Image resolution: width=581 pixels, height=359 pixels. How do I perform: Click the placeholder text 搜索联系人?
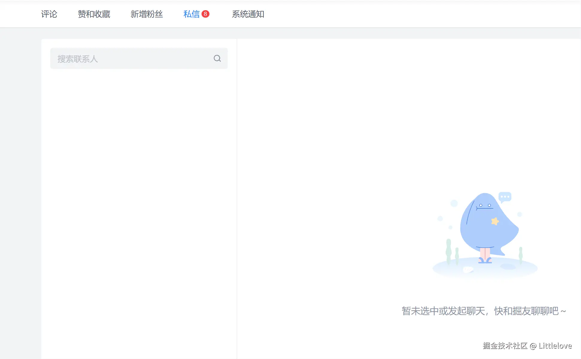(x=77, y=58)
